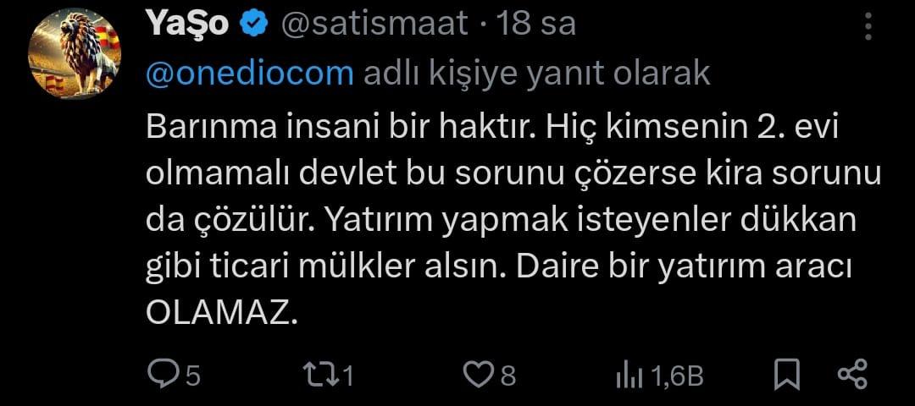The image size is (915, 406).
Task: View analytics via the bar chart icon
Action: [629, 377]
